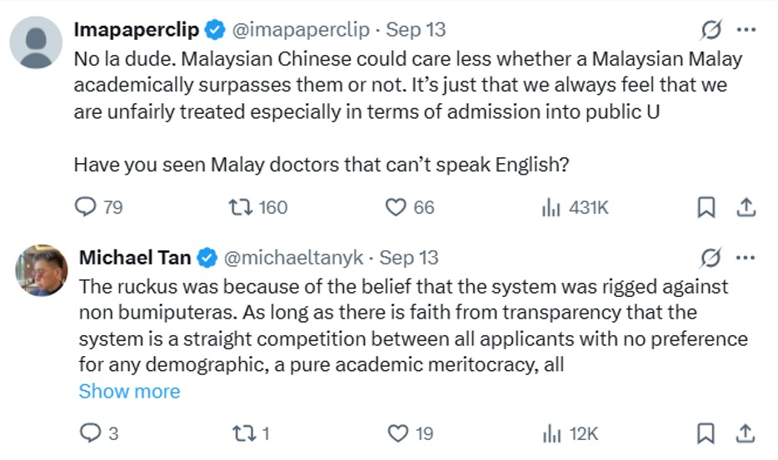Reply to Imapaperclip's tweet
Viewport: 778px width, 460px height.
[87, 207]
